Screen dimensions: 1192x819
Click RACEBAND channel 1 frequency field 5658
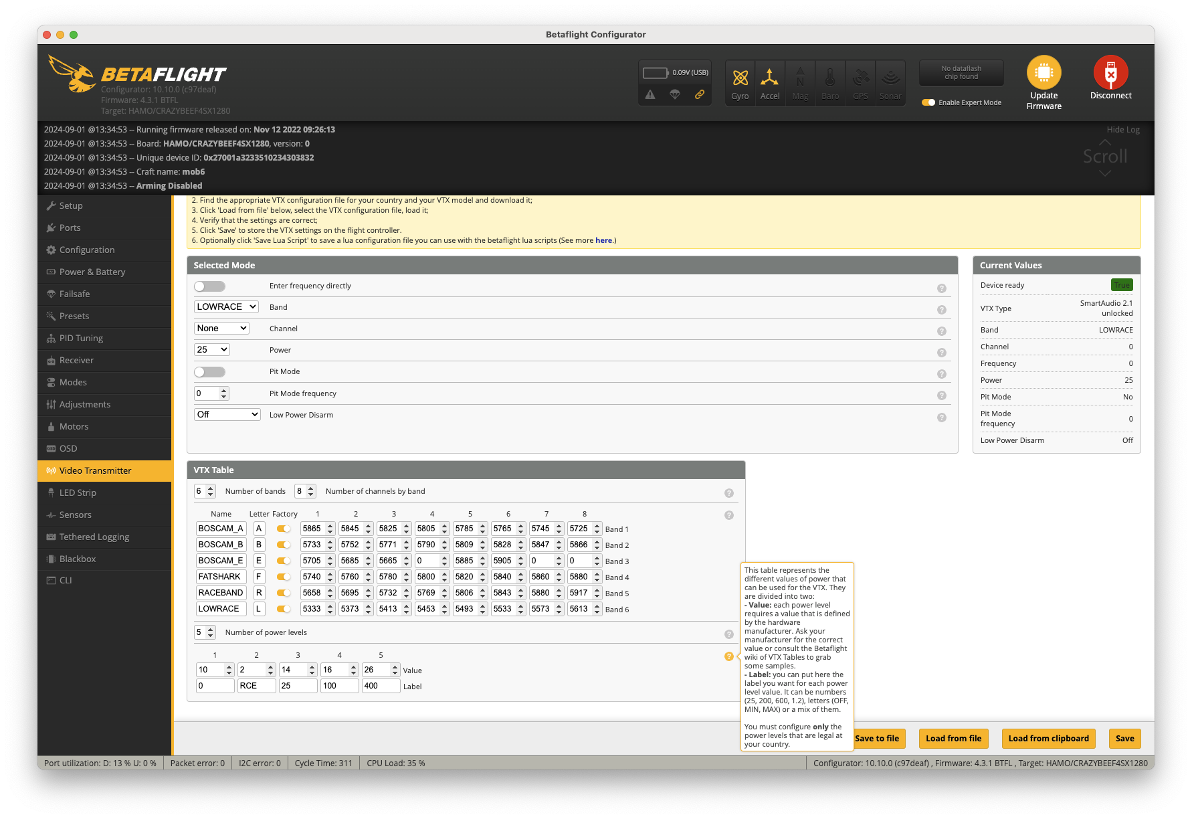(317, 593)
